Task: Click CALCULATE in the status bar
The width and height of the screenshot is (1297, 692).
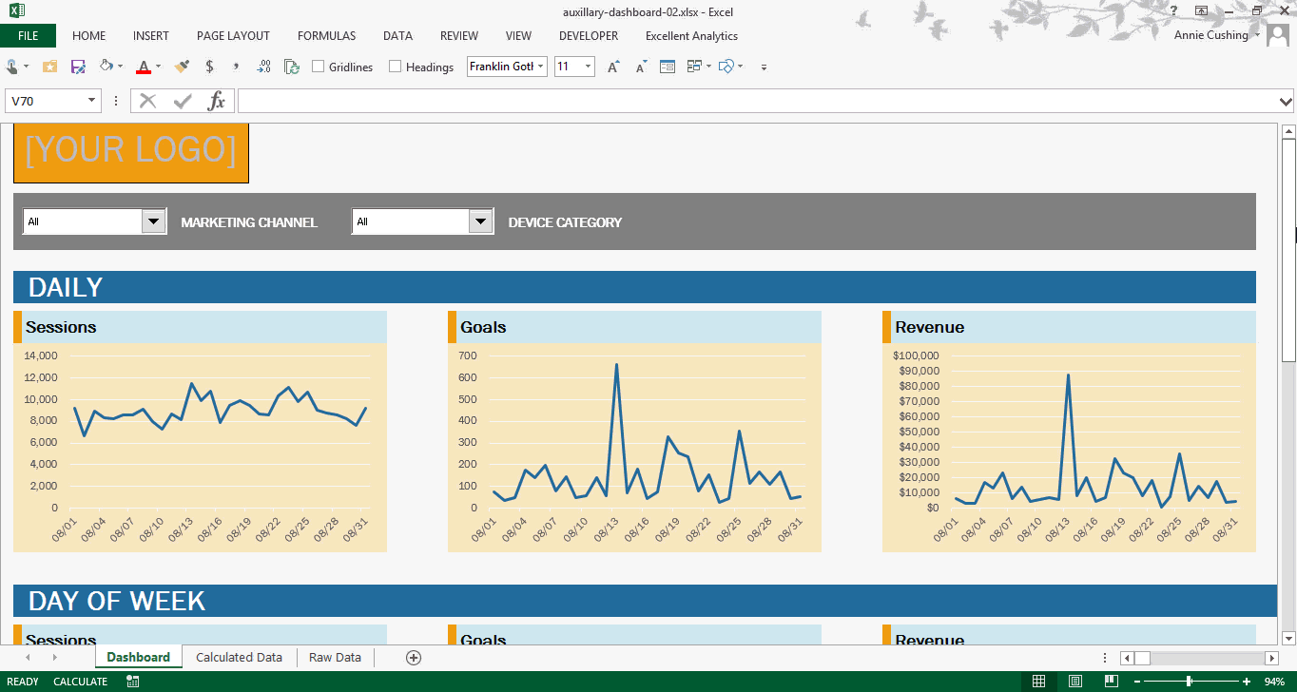Action: 80,682
